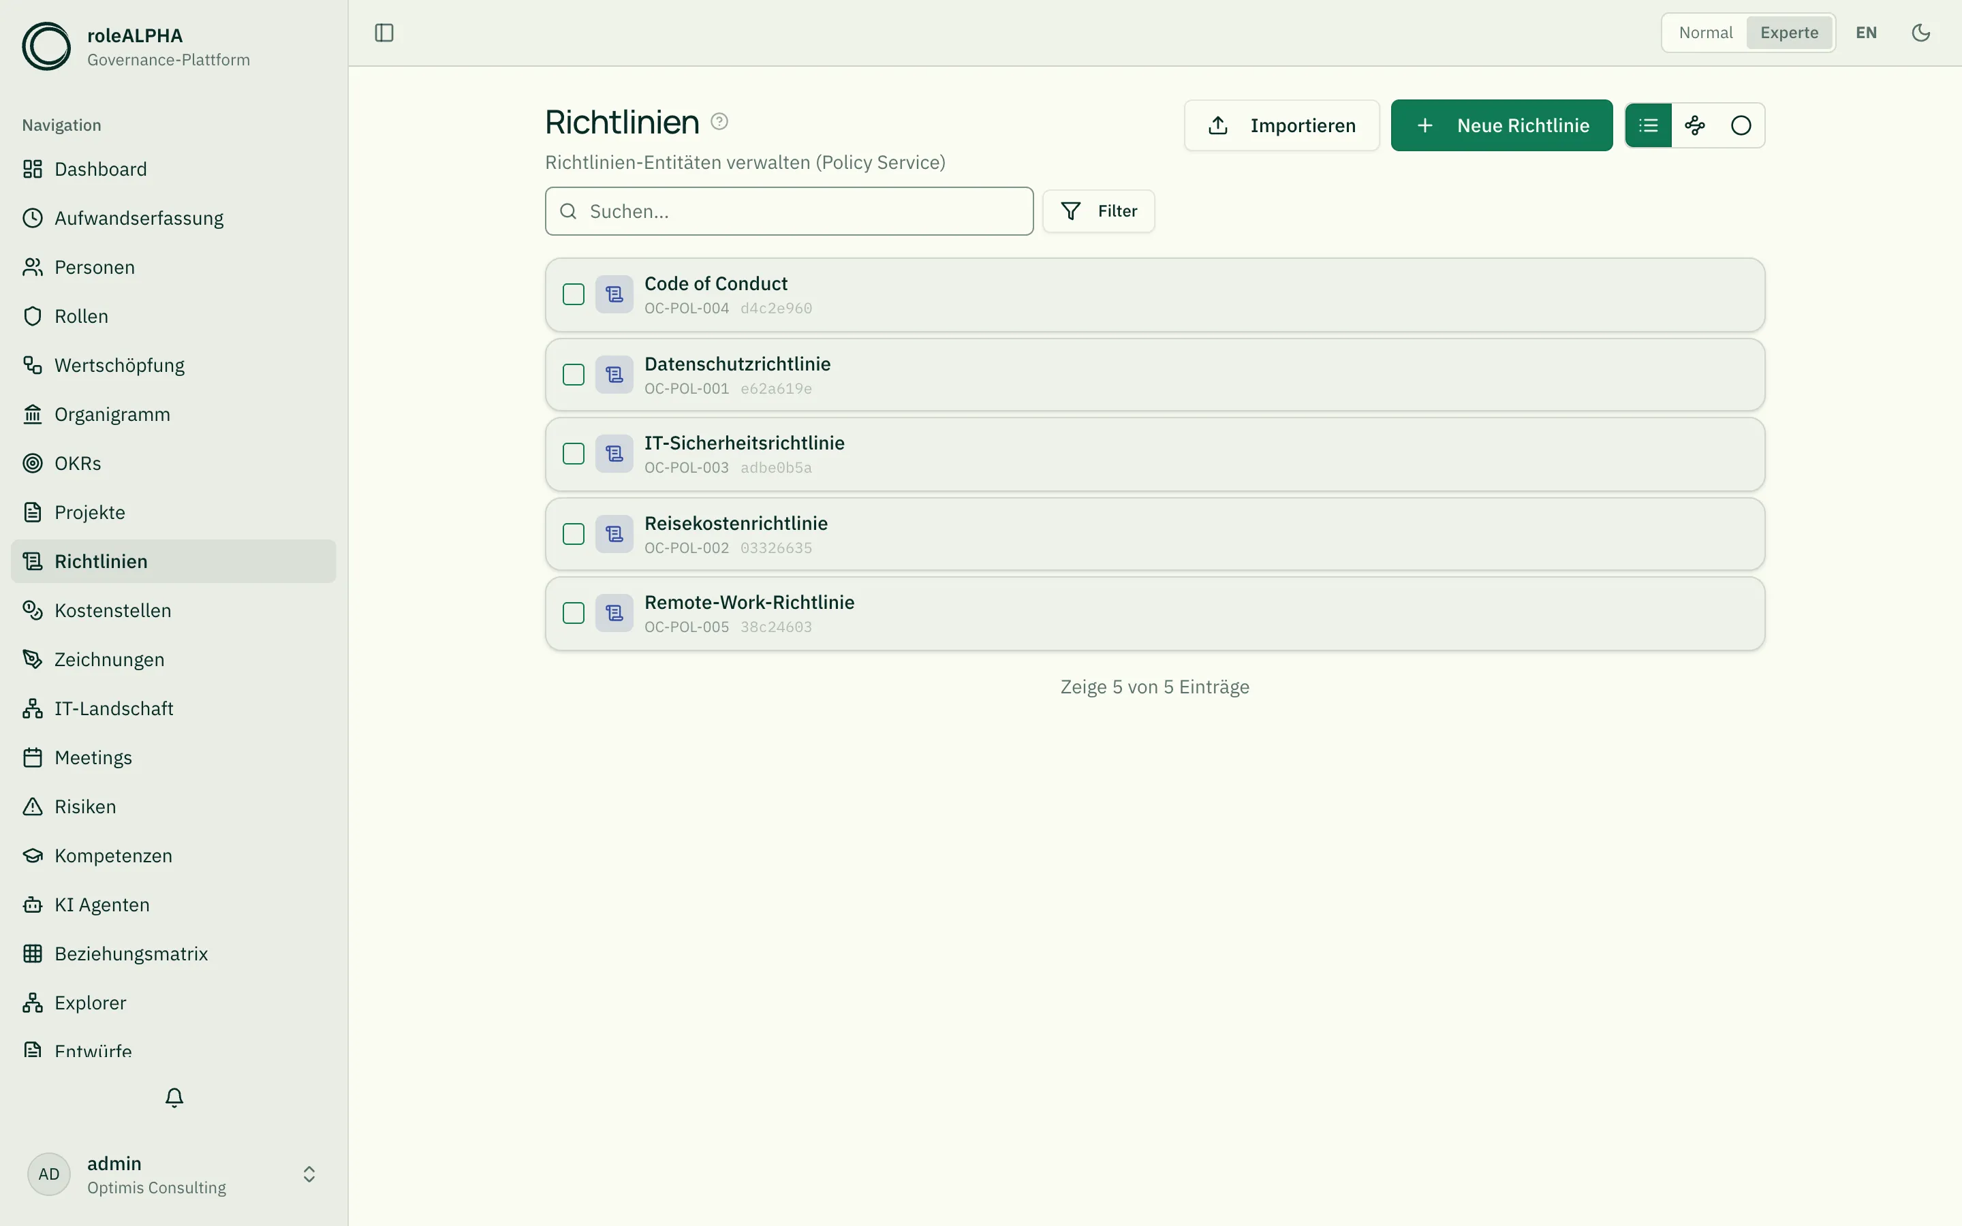Image resolution: width=1962 pixels, height=1226 pixels.
Task: Create a Neue Richtlinie
Action: [x=1501, y=125]
